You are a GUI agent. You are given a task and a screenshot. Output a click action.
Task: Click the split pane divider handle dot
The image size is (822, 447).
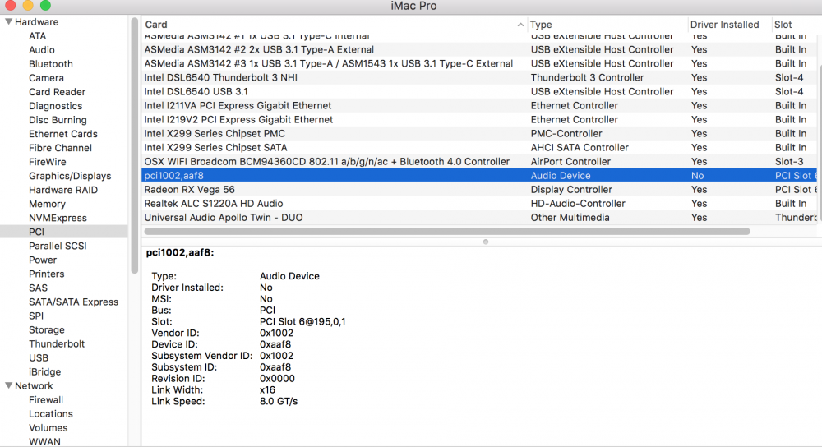point(486,242)
